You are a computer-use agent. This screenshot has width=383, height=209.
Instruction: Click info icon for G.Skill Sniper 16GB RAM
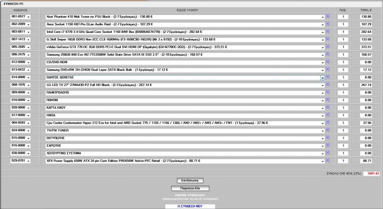click(x=328, y=39)
